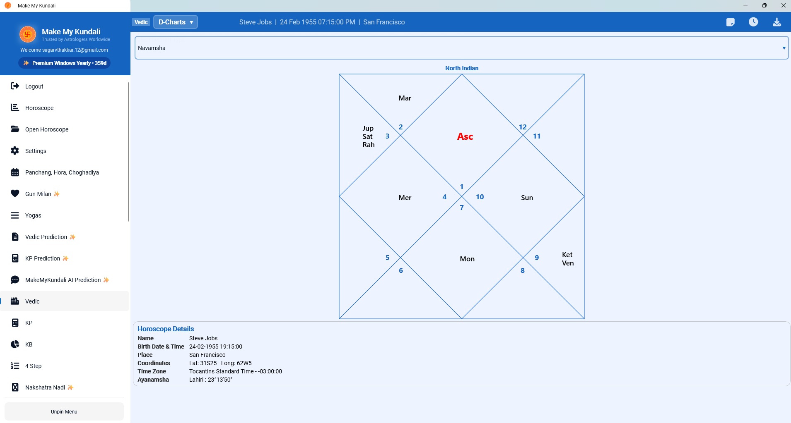Click the Nakshatra Nadi hourglass icon
Image resolution: width=791 pixels, height=423 pixels.
pyautogui.click(x=15, y=387)
